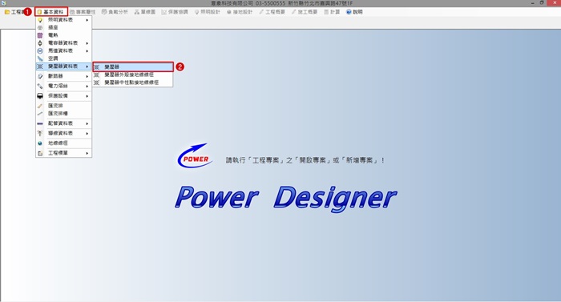The width and height of the screenshot is (561, 302).
Task: Click the 地線線徑 globe icon
Action: tap(40, 143)
